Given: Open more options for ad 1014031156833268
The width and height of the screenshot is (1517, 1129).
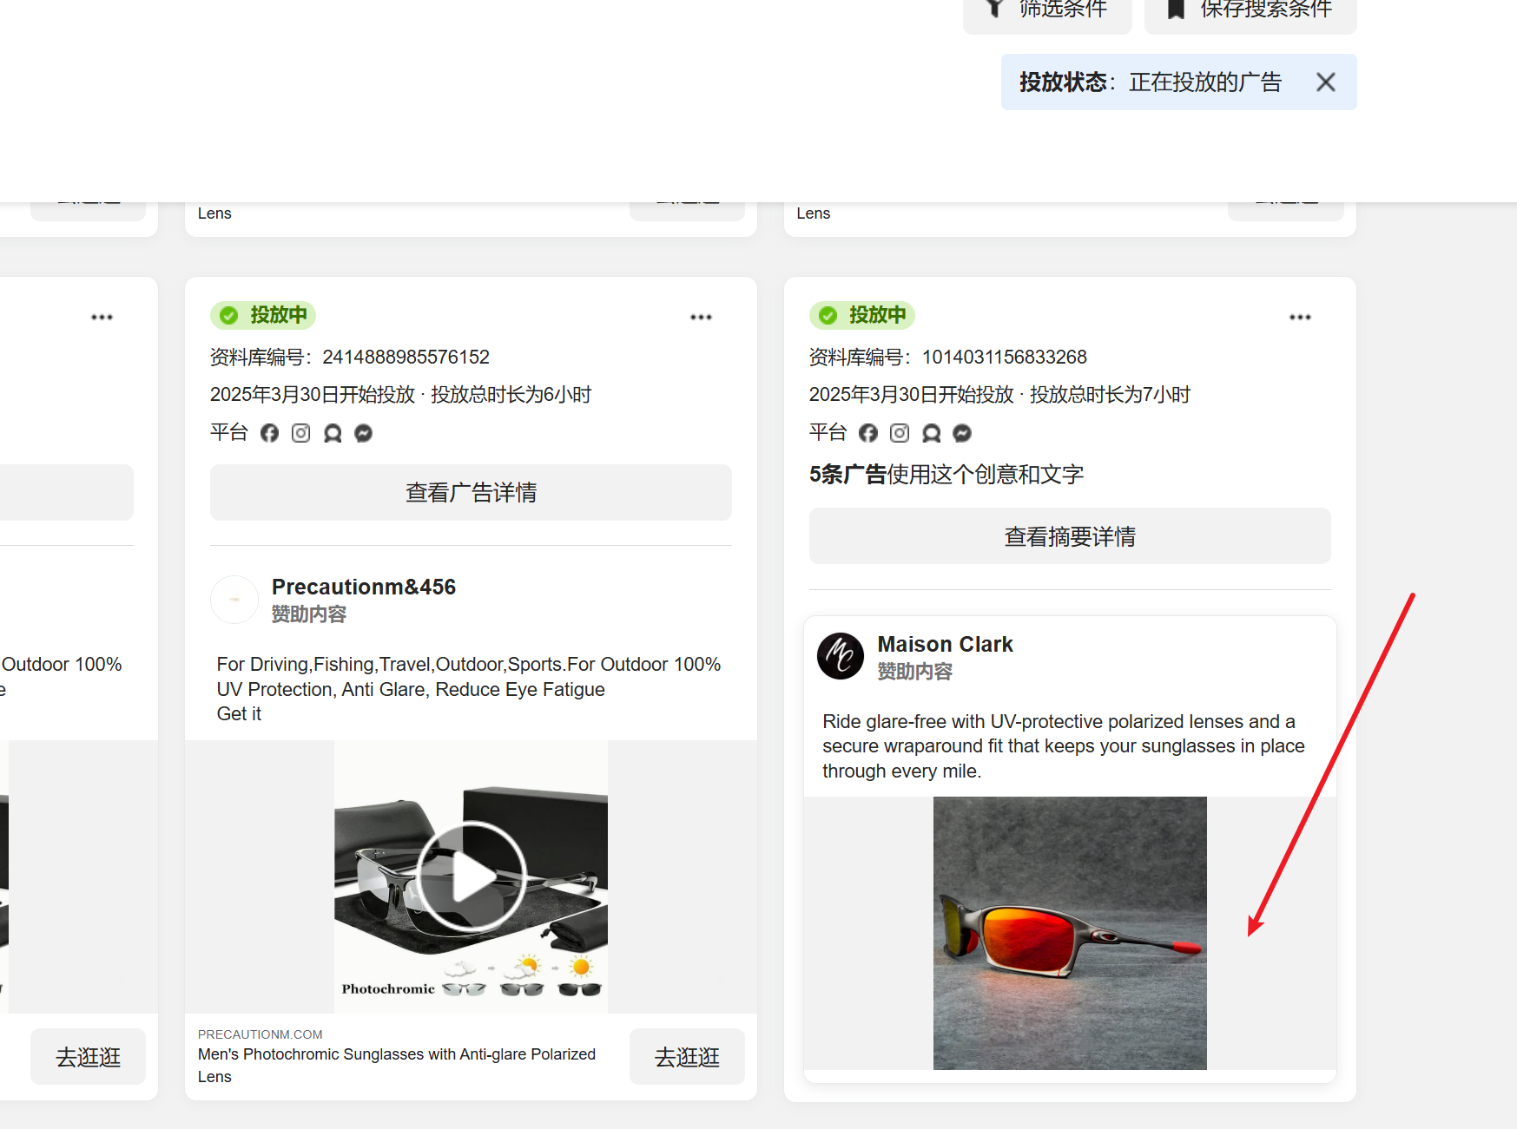Looking at the screenshot, I should point(1300,318).
